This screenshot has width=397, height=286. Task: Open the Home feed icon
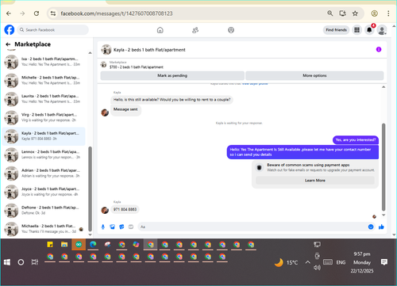tap(160, 30)
